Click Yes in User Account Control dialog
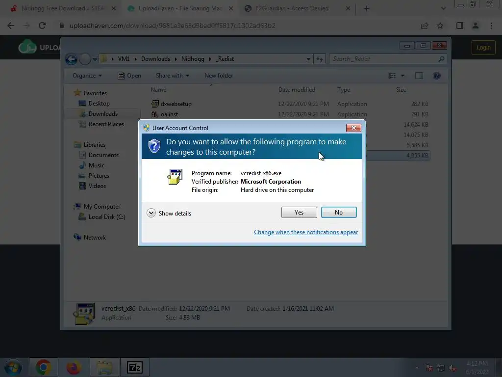 point(299,212)
